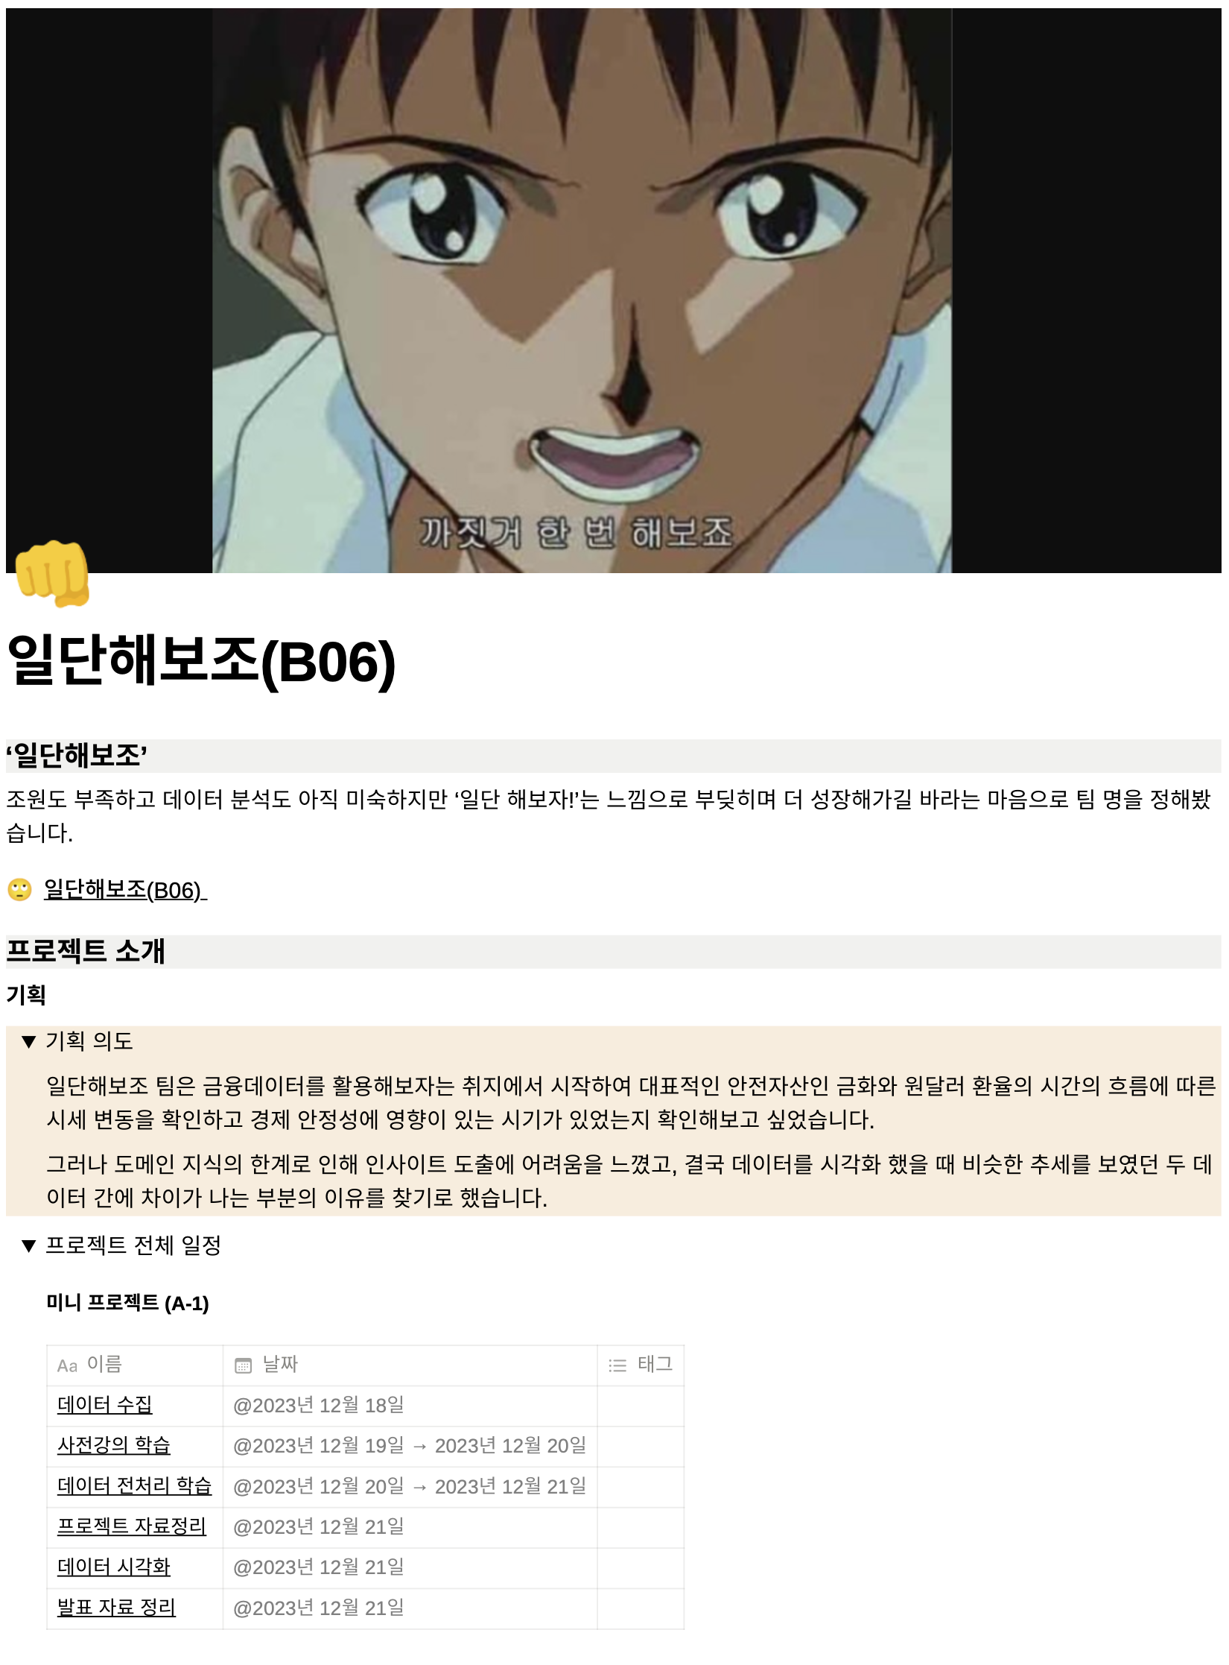
Task: Collapse the 프로젝트 전체 일정 toggle triangle
Action: pos(29,1245)
